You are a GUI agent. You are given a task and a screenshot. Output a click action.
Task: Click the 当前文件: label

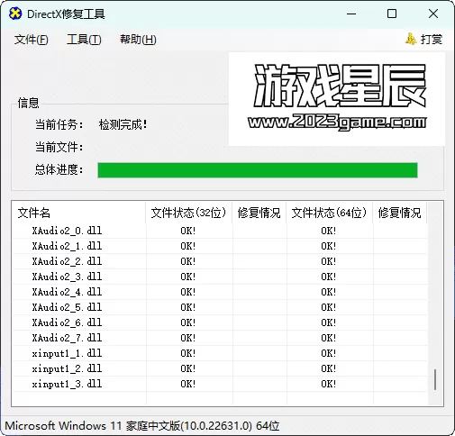click(x=59, y=147)
